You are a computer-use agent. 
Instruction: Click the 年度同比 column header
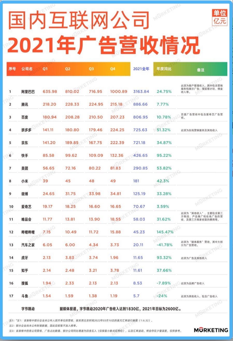point(164,69)
